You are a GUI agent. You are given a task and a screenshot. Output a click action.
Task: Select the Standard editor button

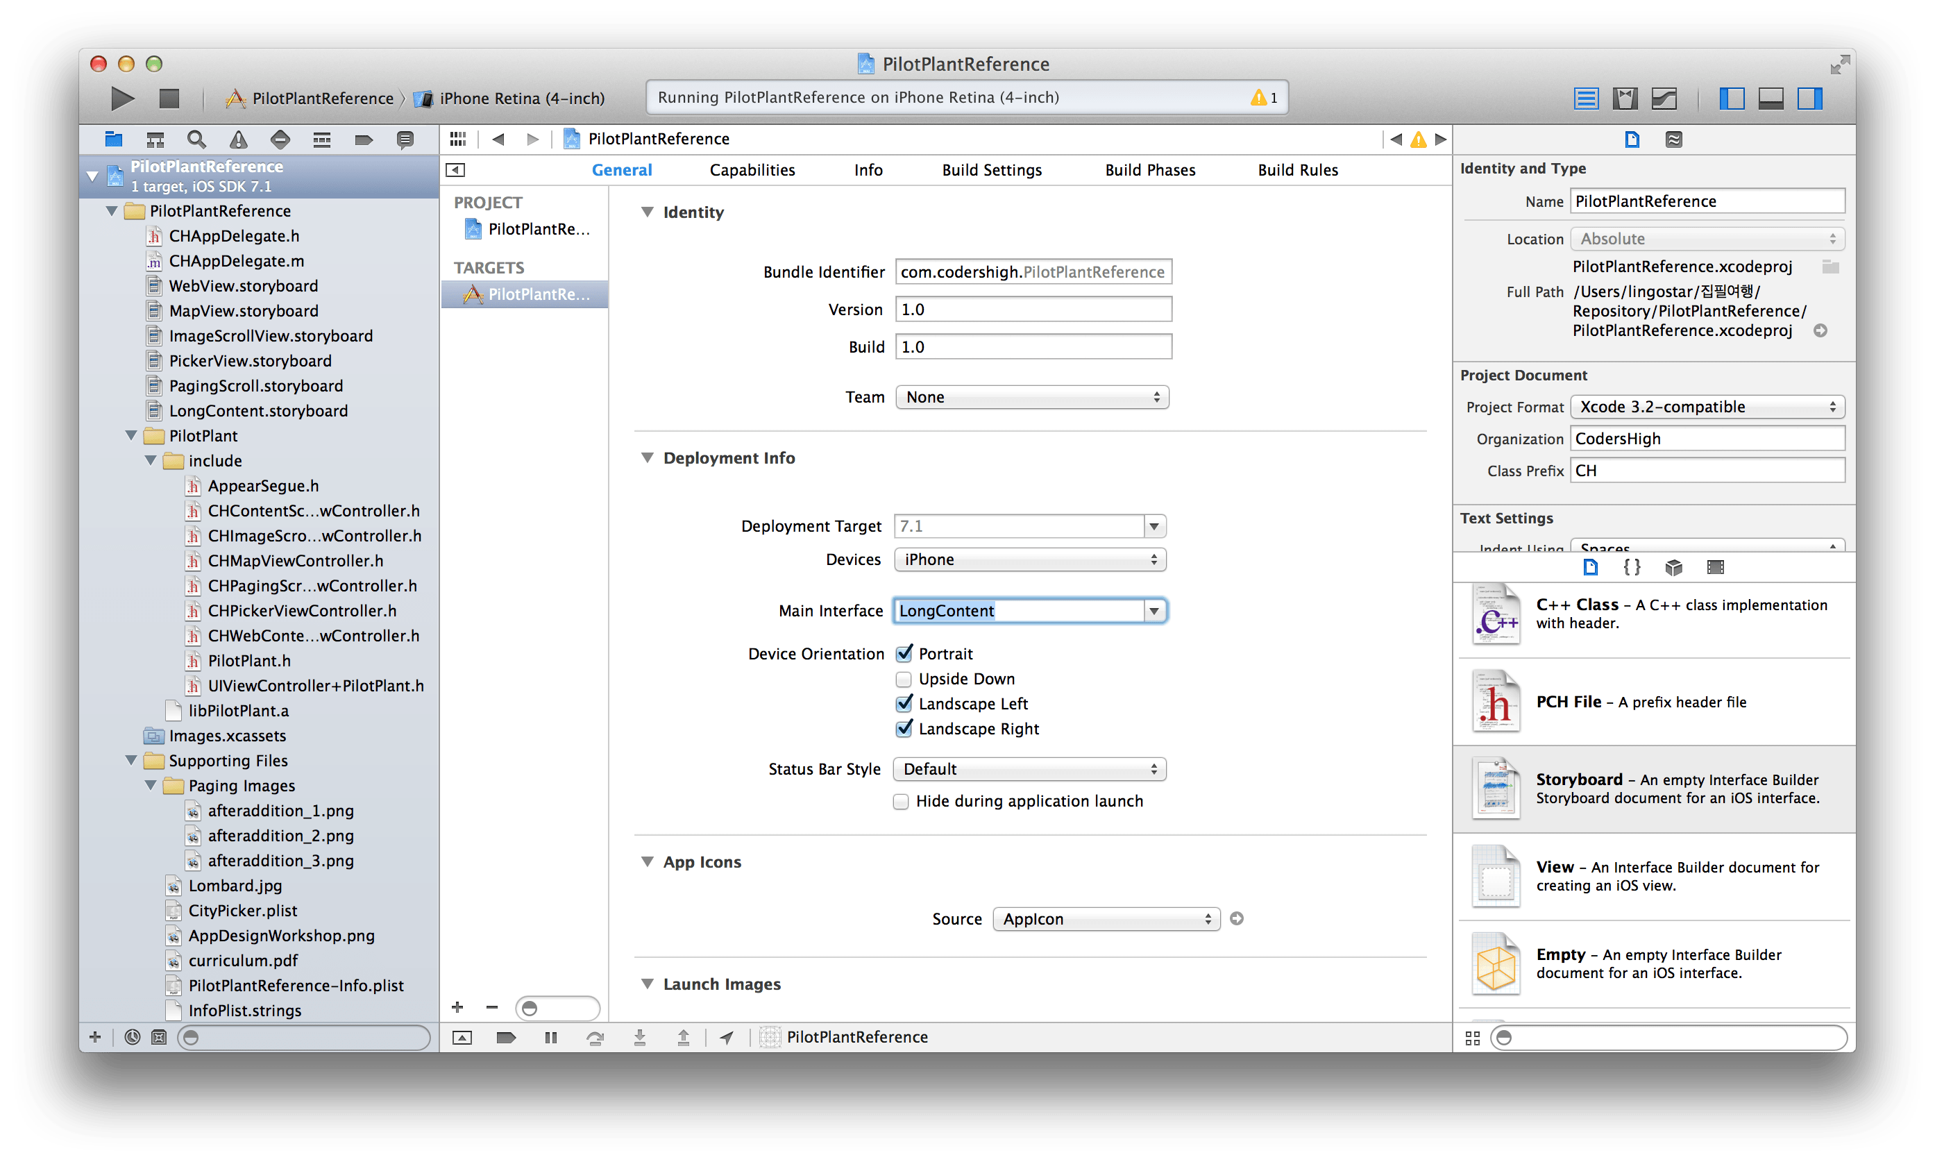(x=1586, y=98)
